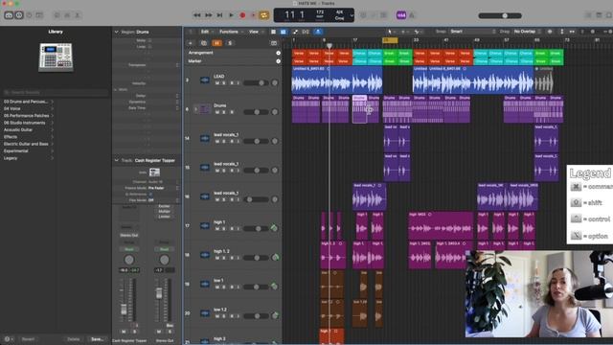Viewport: 613px width, 345px height.
Task: Click the grid view icon beside View
Action: click(273, 32)
